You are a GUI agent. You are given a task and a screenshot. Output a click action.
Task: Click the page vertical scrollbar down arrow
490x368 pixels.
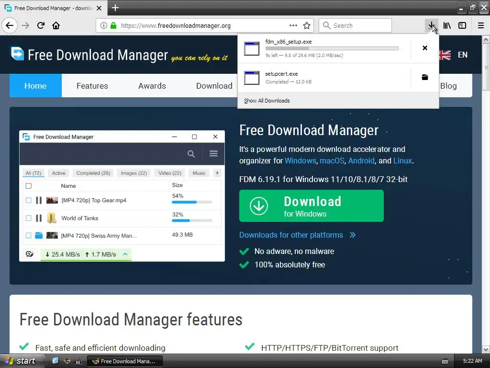486,349
